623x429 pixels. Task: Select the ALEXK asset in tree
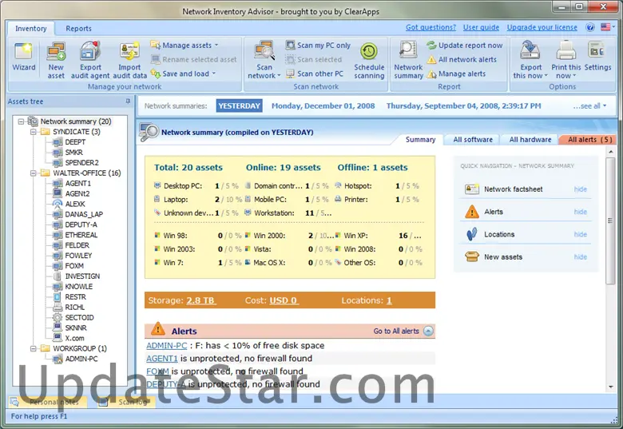(x=75, y=205)
